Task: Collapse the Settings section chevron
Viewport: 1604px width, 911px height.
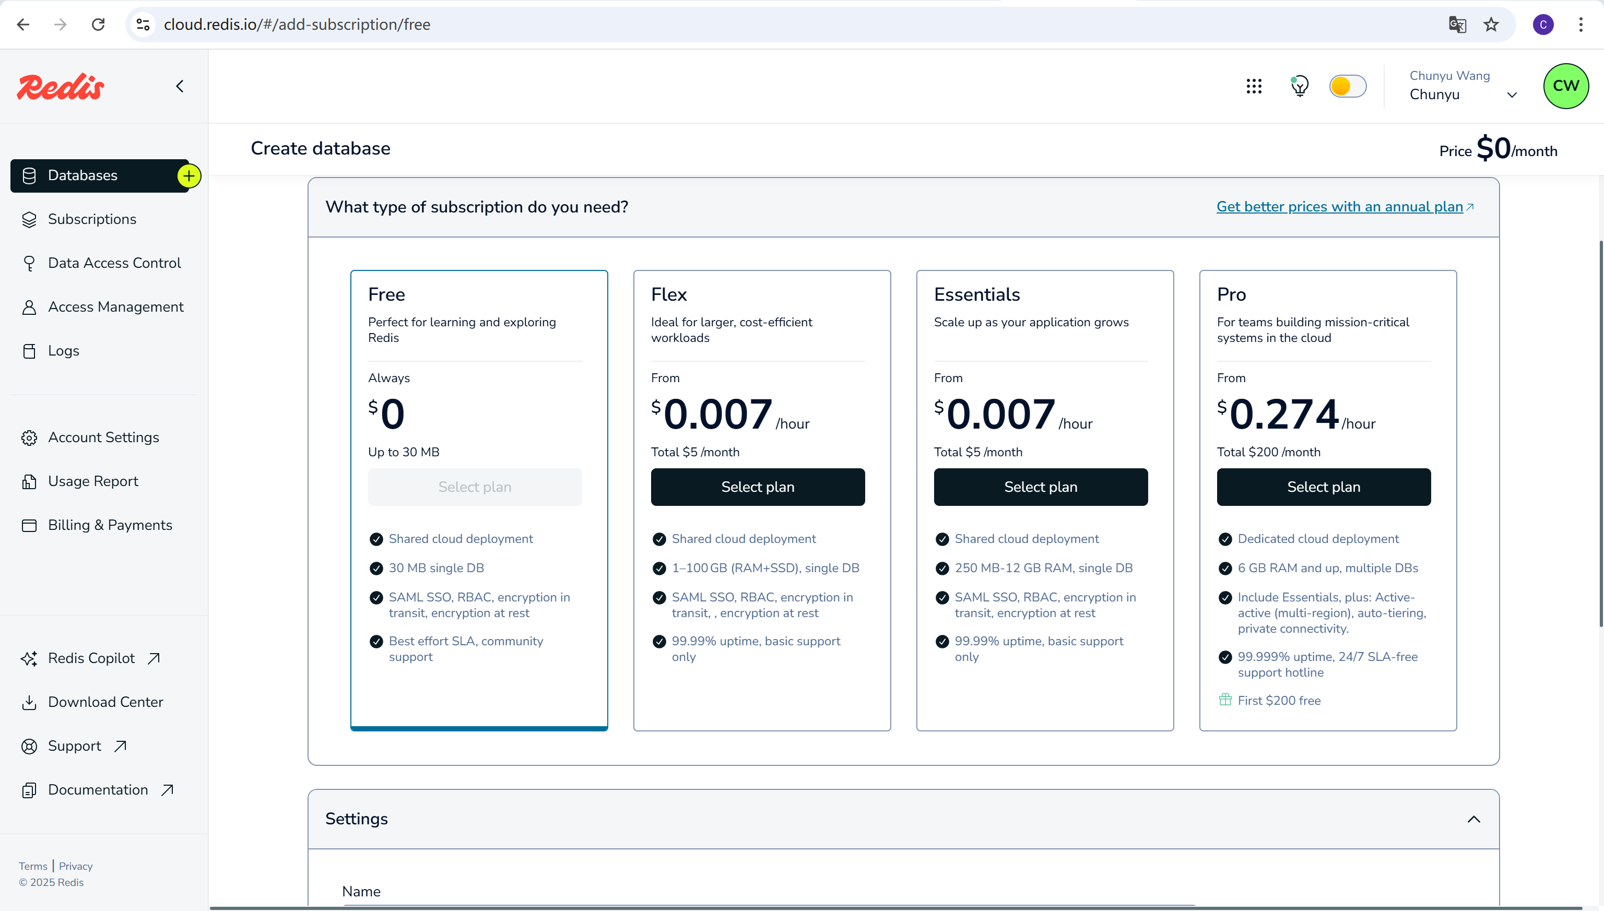Action: click(1474, 819)
